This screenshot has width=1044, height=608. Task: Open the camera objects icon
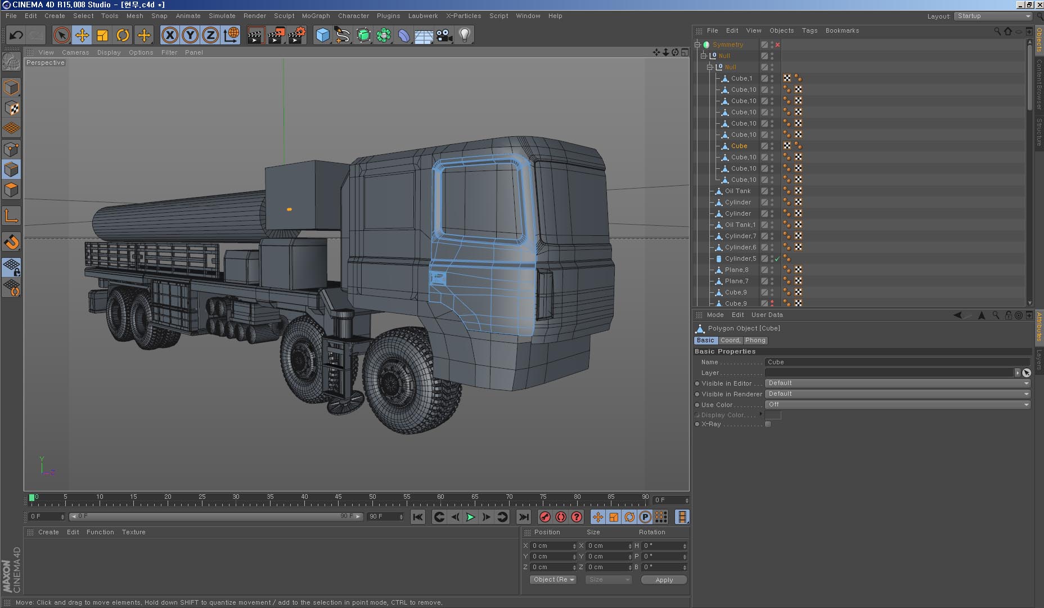click(444, 35)
